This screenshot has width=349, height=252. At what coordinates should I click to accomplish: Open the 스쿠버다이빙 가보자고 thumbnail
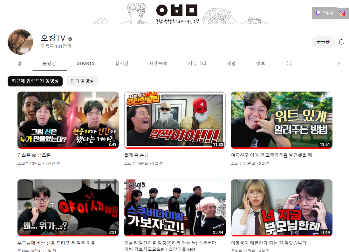pyautogui.click(x=175, y=208)
